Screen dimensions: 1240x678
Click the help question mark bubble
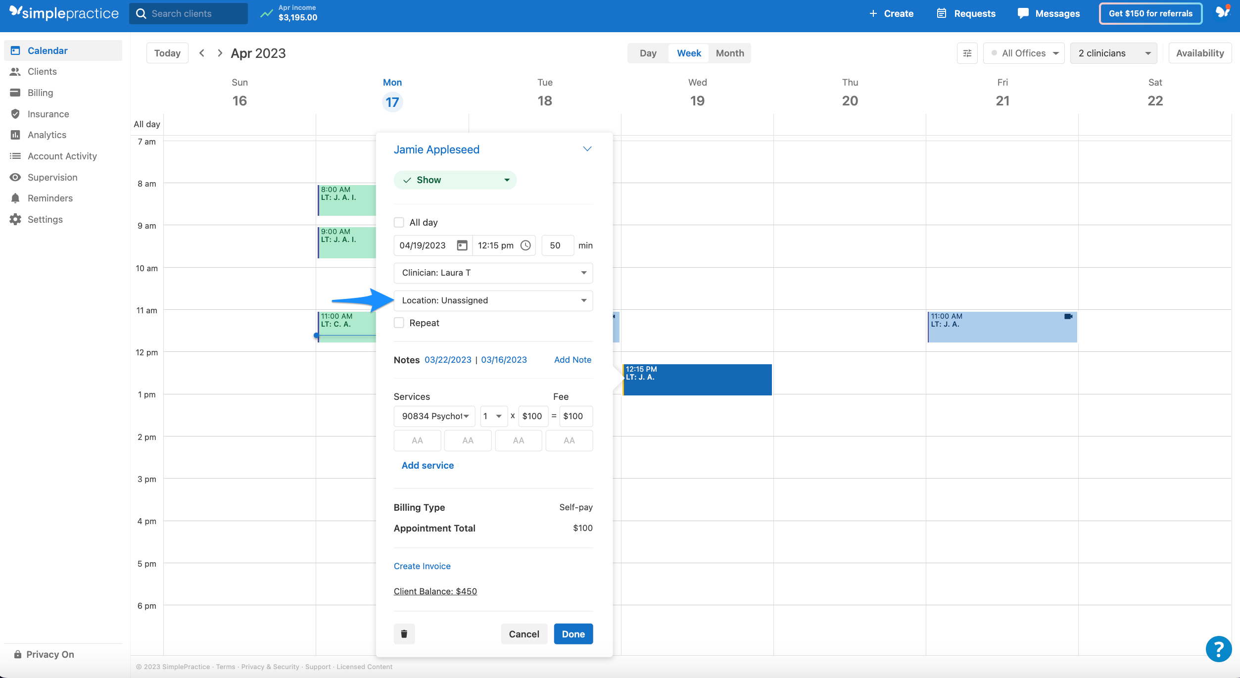pyautogui.click(x=1218, y=649)
